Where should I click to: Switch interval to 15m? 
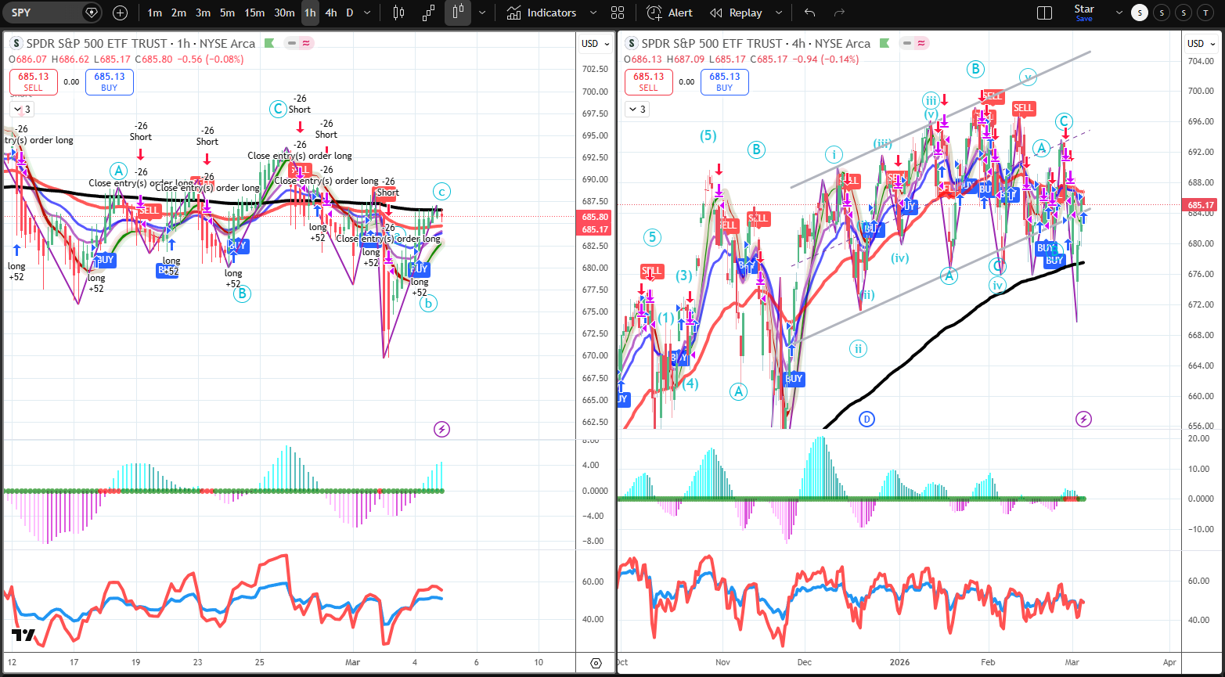pos(254,13)
